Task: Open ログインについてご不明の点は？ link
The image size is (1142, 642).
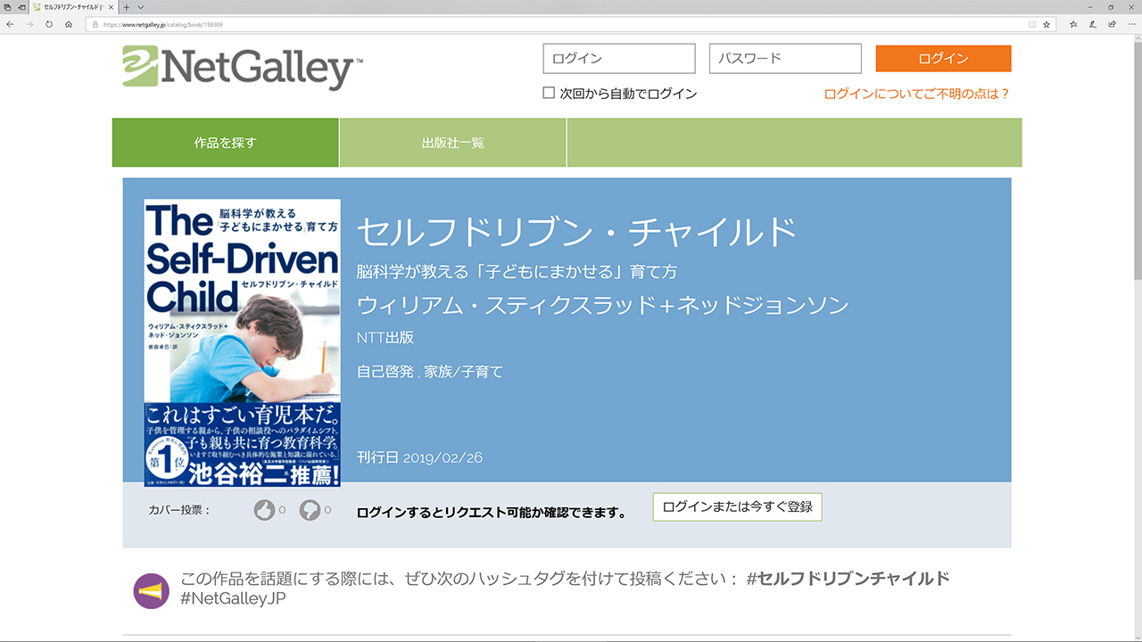Action: (x=917, y=94)
